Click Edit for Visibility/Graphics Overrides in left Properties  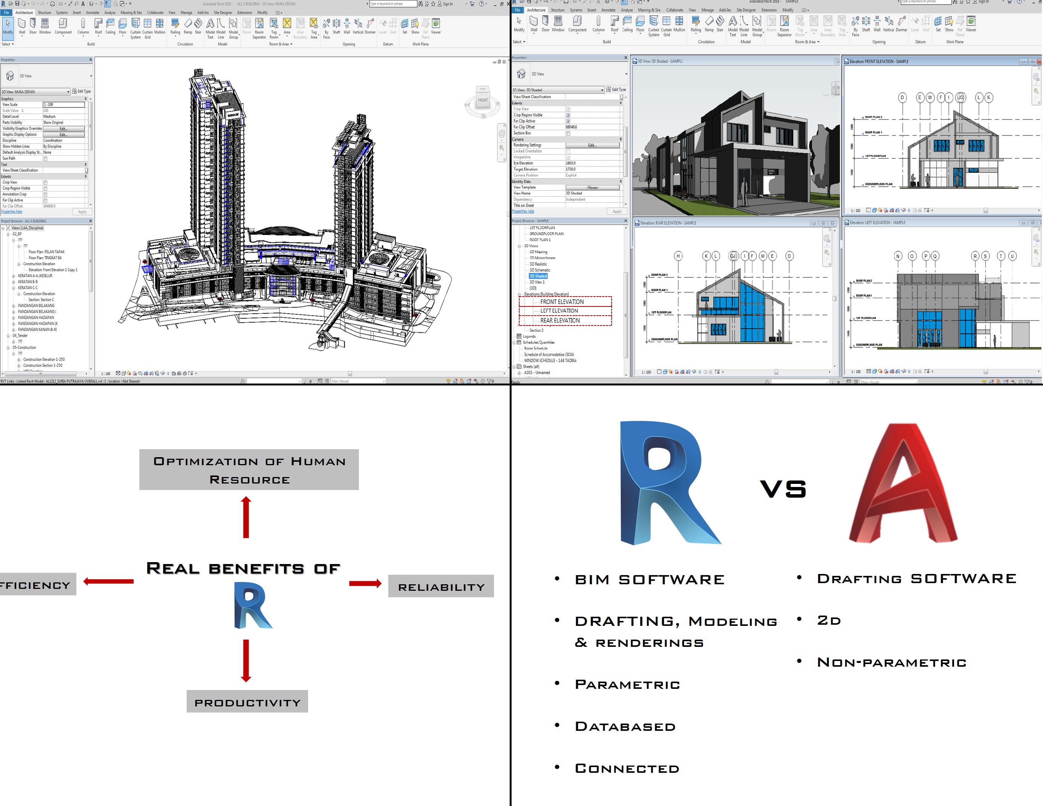pyautogui.click(x=63, y=129)
